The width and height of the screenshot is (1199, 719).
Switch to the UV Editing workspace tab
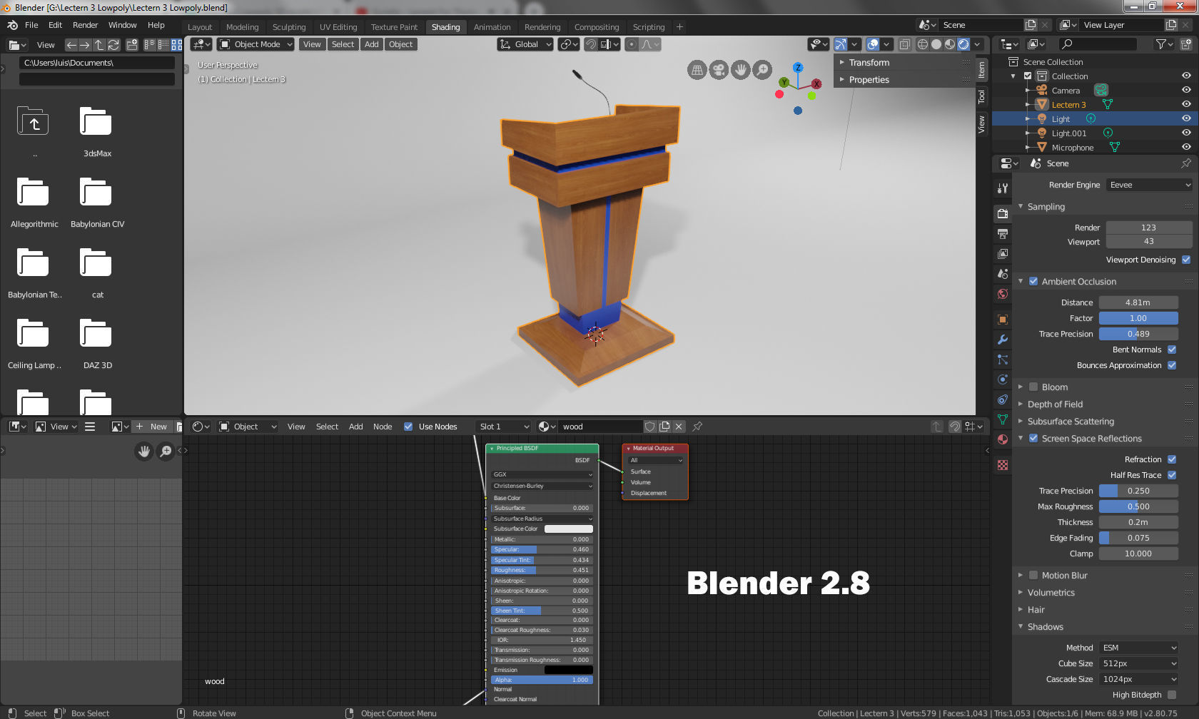pos(338,27)
